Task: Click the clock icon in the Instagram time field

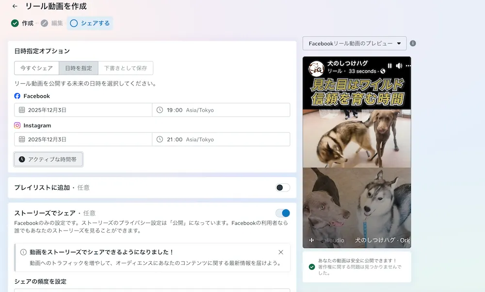Action: [160, 139]
